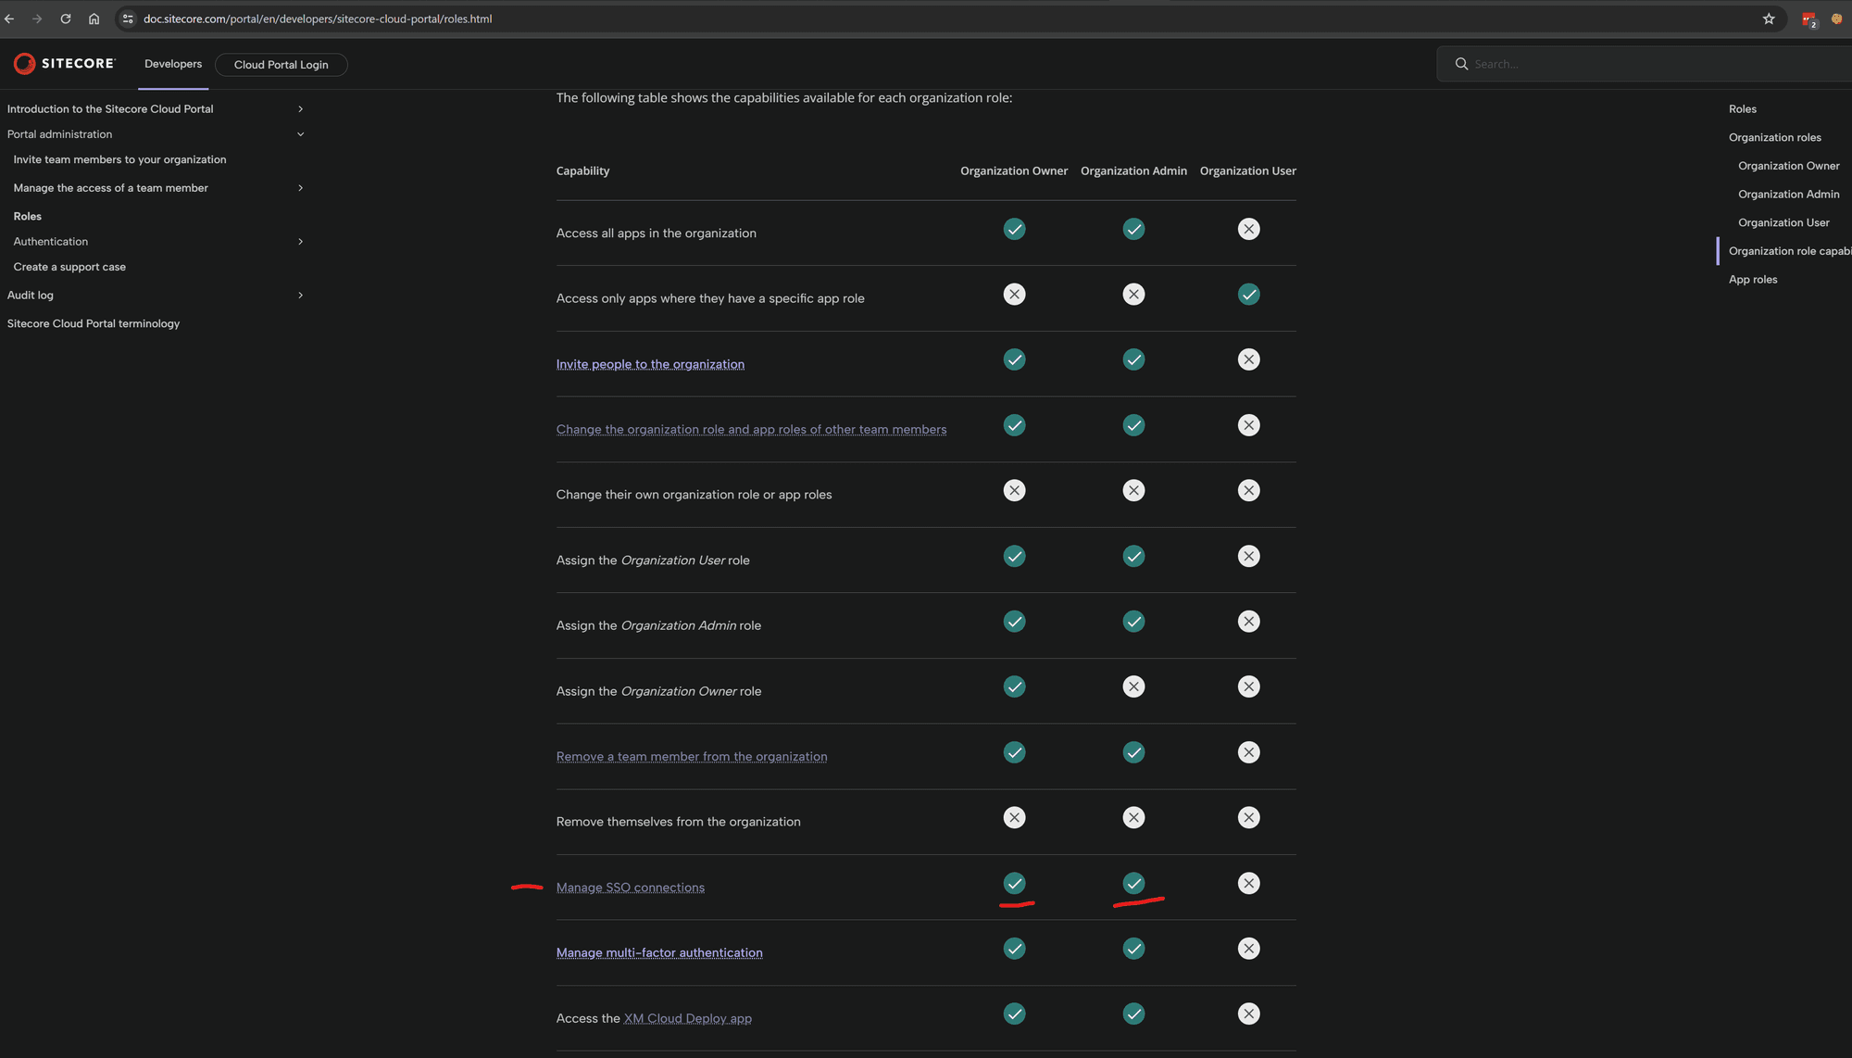Click the Capability column header

coord(582,170)
